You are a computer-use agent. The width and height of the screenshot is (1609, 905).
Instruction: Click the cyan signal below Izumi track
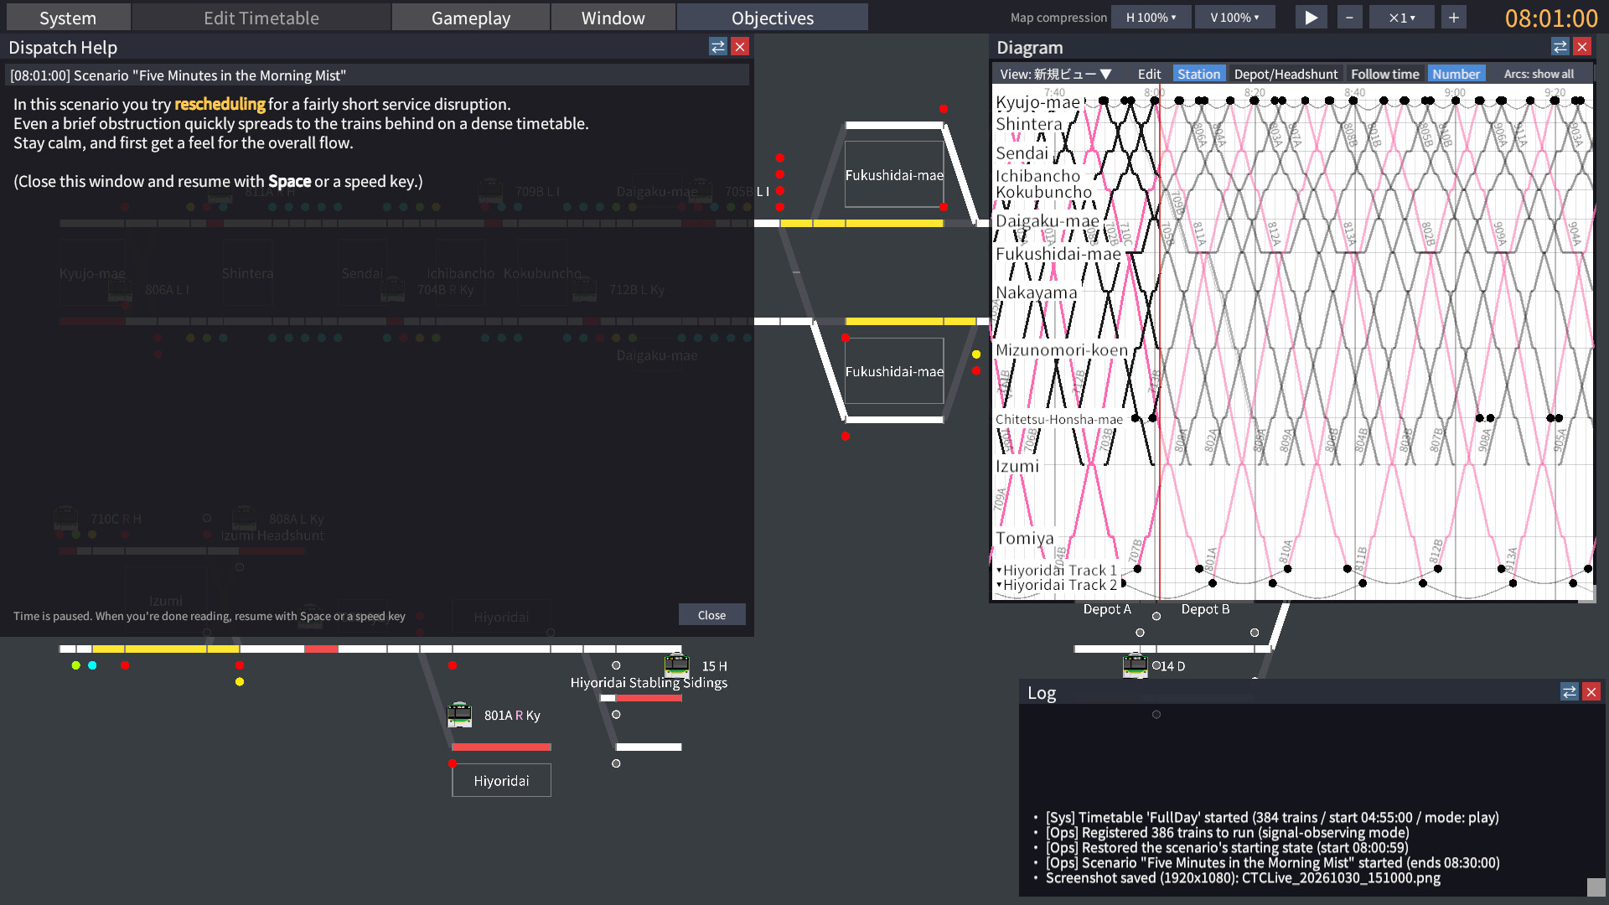click(92, 665)
